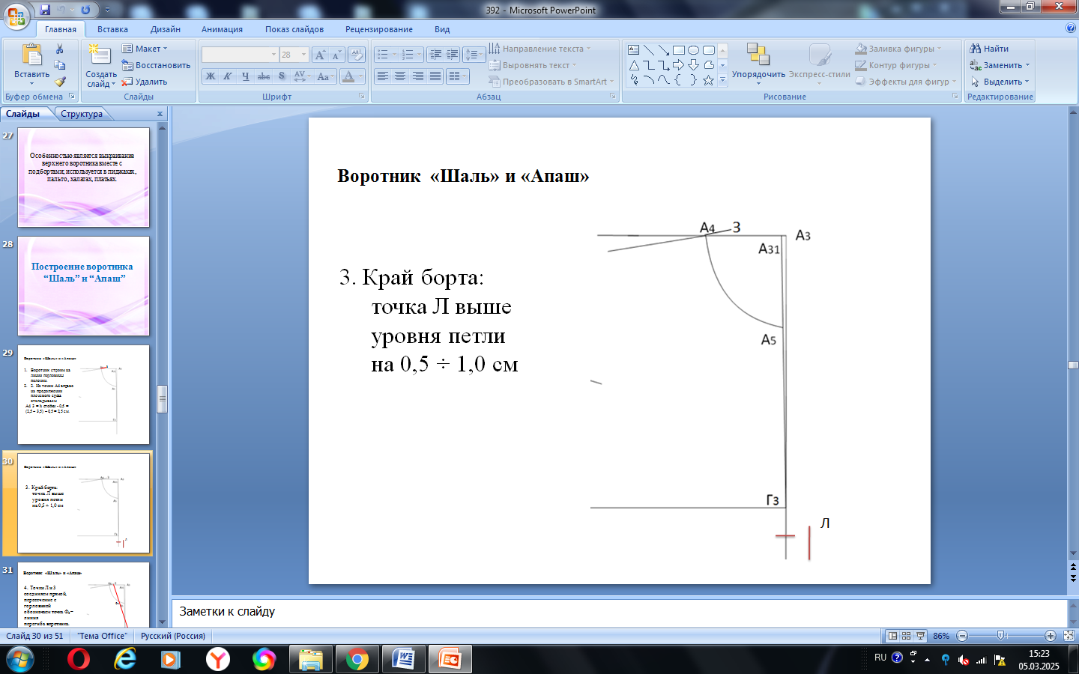Click the Format Painter brush icon
Screen dimensions: 1079x674
point(60,82)
